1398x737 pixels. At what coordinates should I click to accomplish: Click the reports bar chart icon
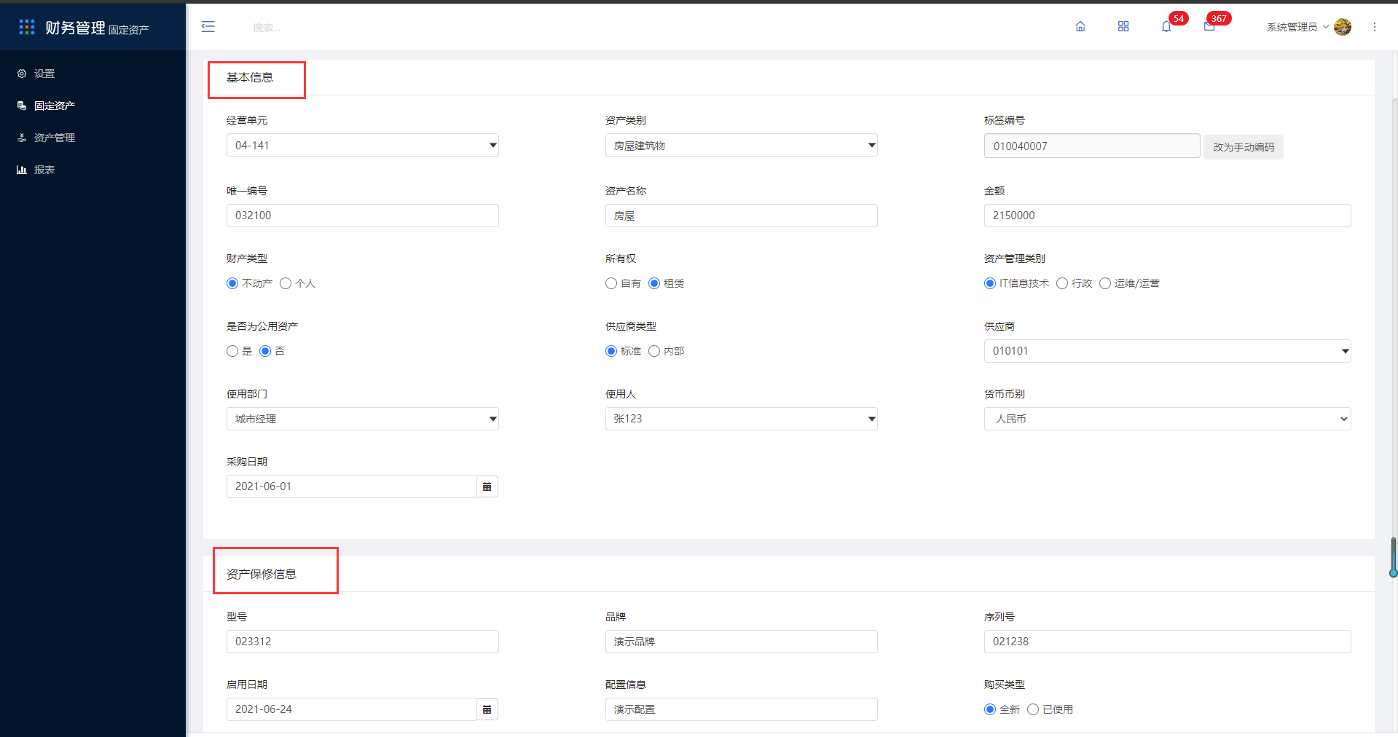click(x=22, y=170)
